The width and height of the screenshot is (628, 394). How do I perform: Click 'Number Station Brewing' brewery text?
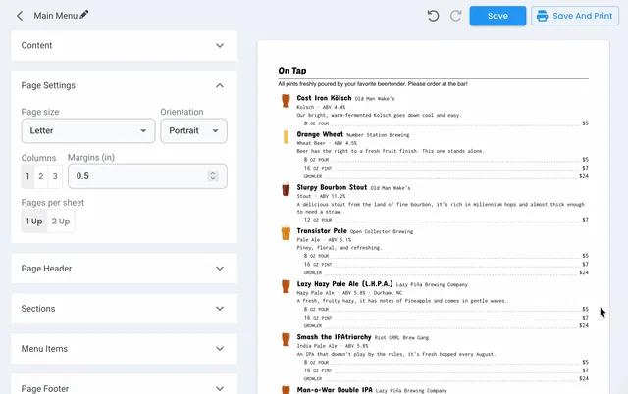[x=378, y=135]
